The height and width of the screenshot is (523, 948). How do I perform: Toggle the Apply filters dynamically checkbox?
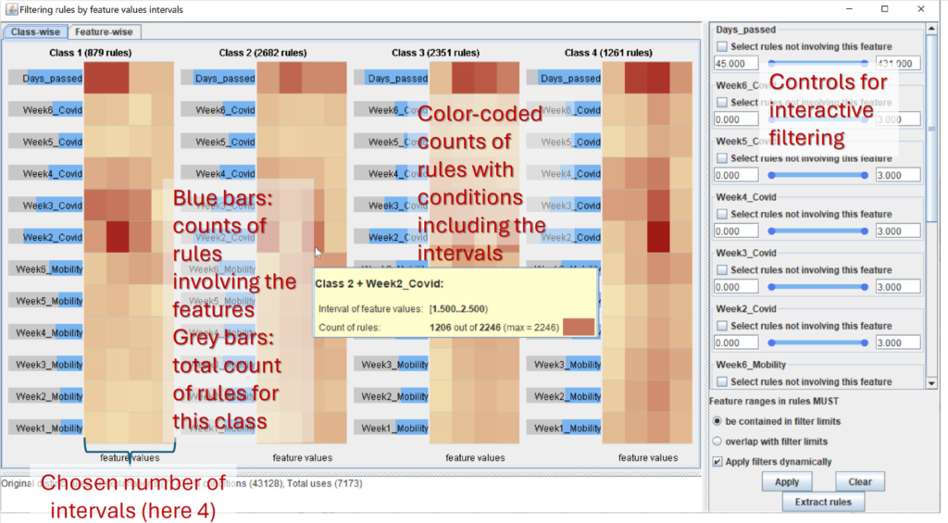(x=717, y=461)
